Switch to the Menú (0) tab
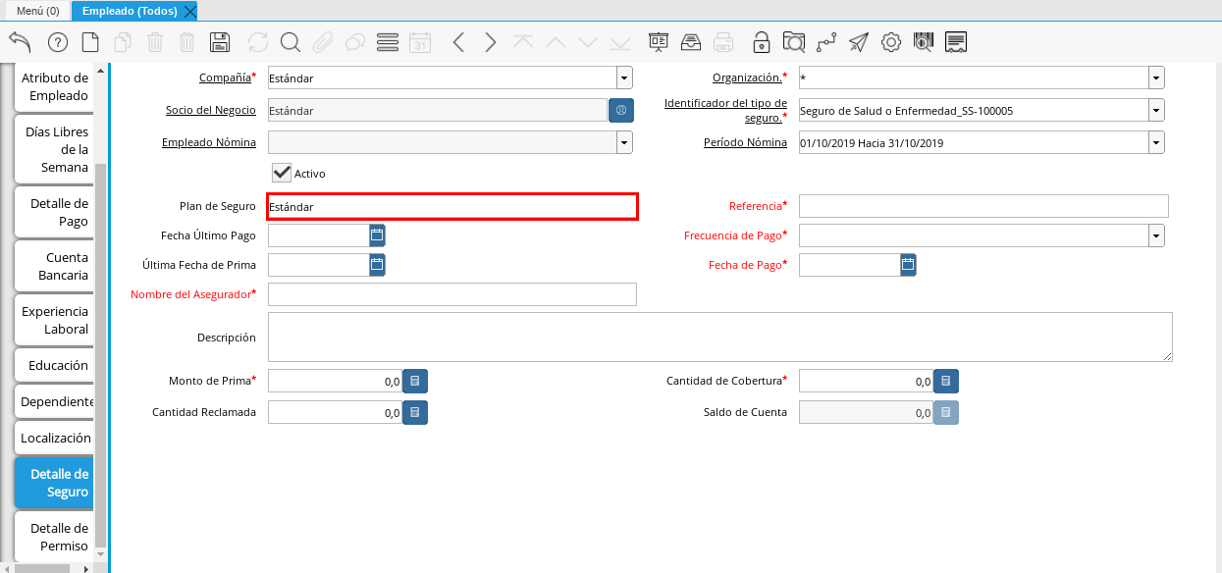The width and height of the screenshot is (1222, 573). click(x=38, y=11)
